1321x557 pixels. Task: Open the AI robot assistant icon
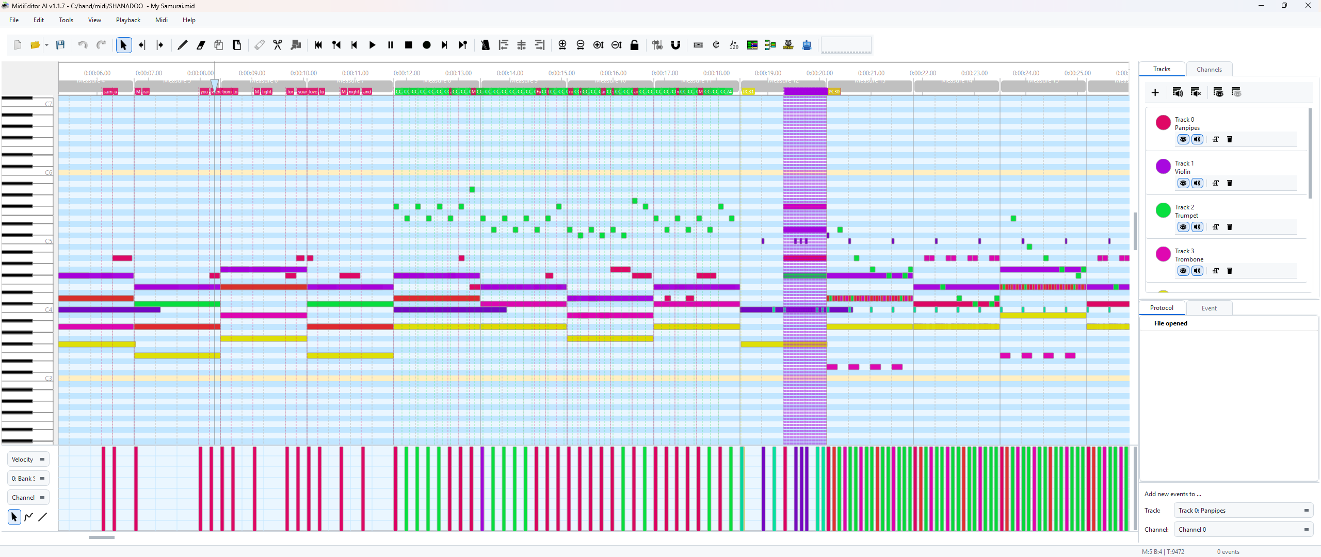point(807,45)
